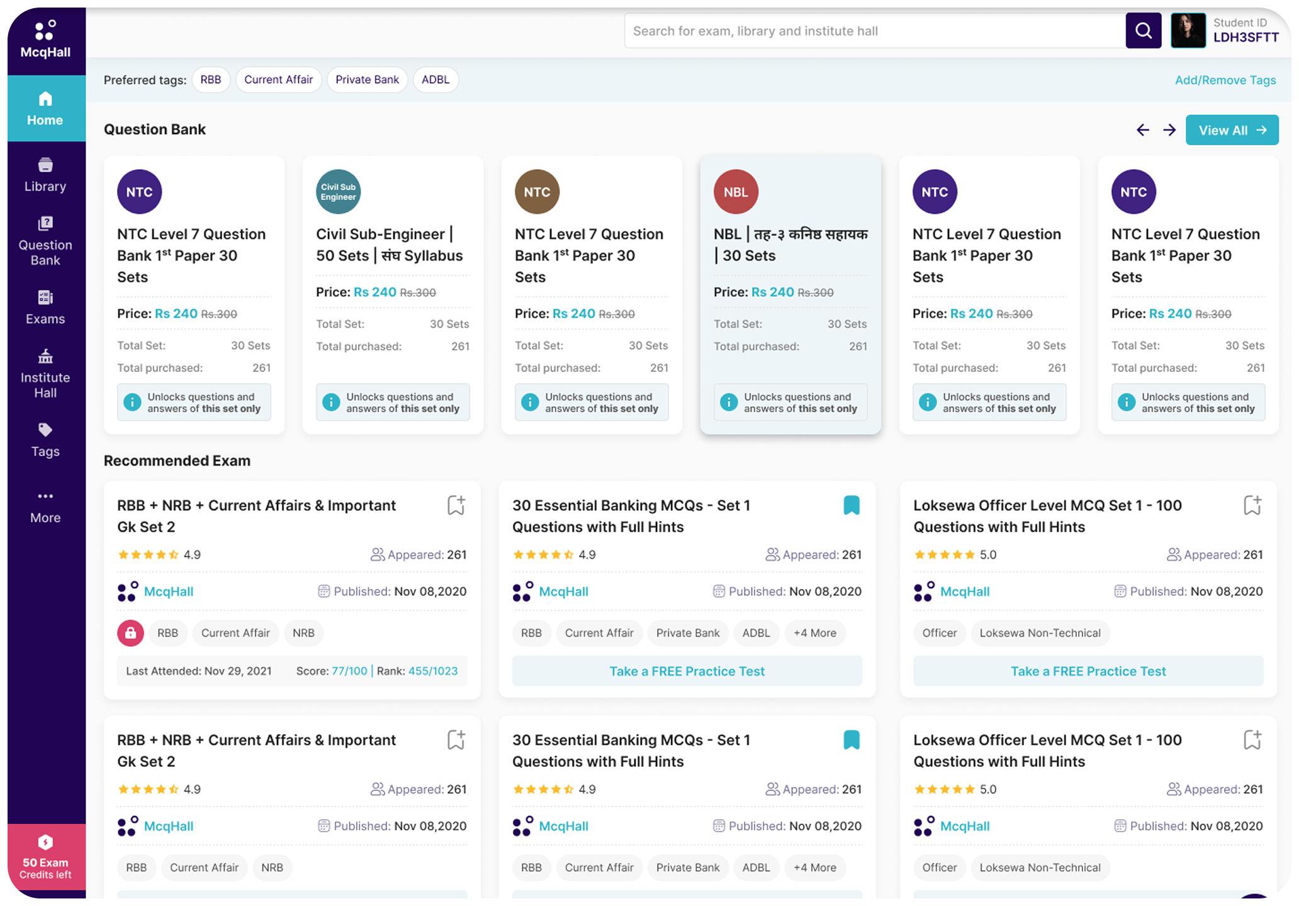1299x906 pixels.
Task: Select the Home sidebar tab
Action: pyautogui.click(x=45, y=109)
